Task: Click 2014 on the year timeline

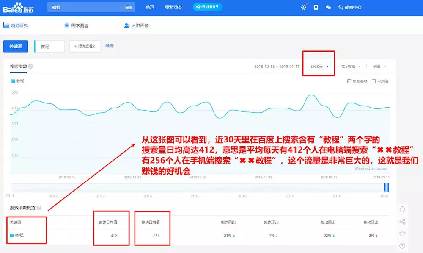Action: (148, 196)
